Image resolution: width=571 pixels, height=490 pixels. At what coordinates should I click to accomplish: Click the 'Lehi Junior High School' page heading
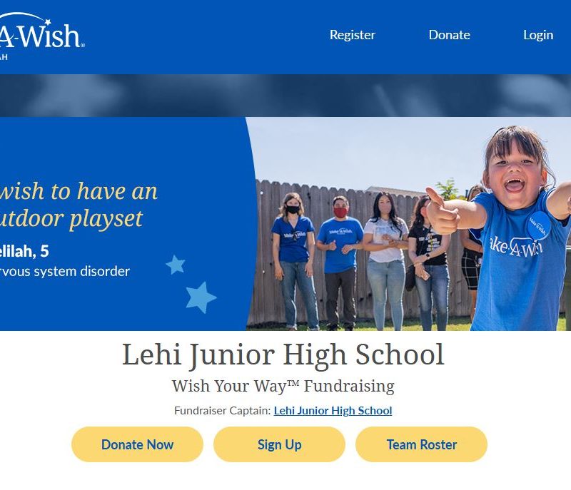[x=283, y=354]
